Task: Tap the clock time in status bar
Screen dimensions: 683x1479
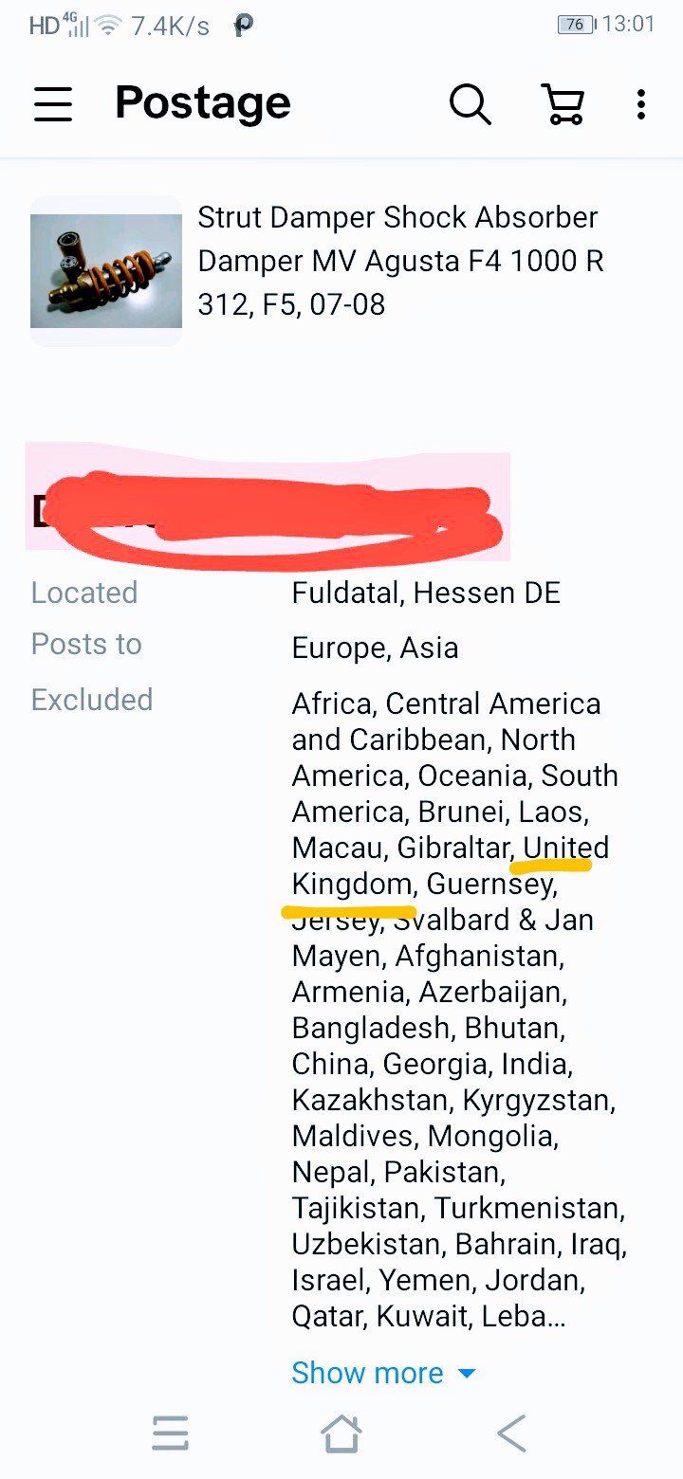Action: (x=629, y=25)
